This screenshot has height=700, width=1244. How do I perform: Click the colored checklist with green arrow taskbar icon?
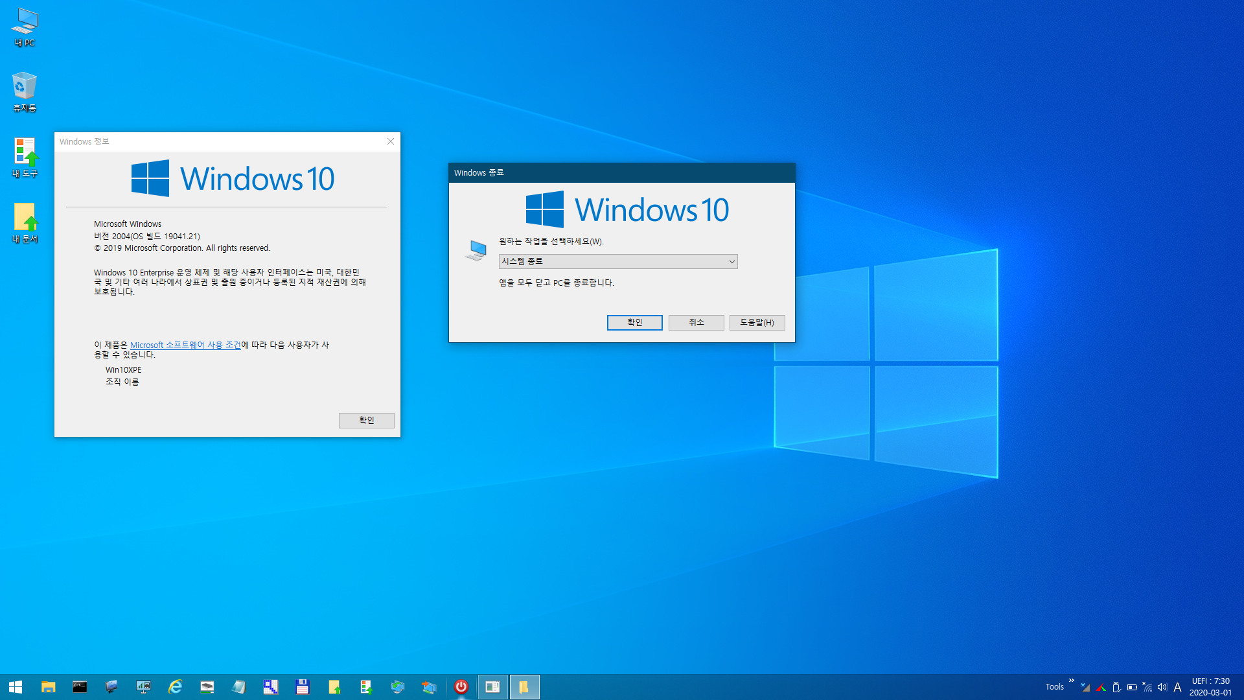click(x=365, y=687)
